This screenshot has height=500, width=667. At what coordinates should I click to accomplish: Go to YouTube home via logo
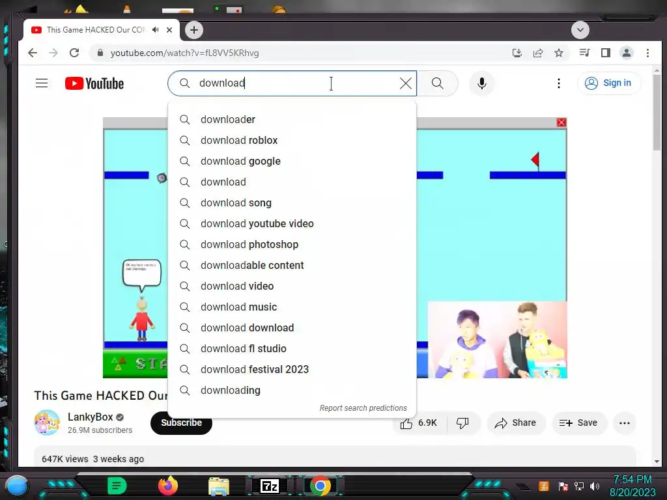click(94, 83)
